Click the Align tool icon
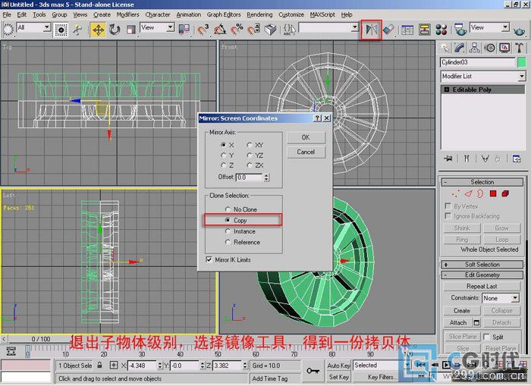The width and height of the screenshot is (531, 386). coord(388,30)
